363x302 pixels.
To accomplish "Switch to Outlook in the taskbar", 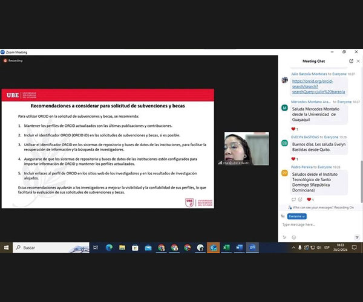I will click(x=213, y=248).
